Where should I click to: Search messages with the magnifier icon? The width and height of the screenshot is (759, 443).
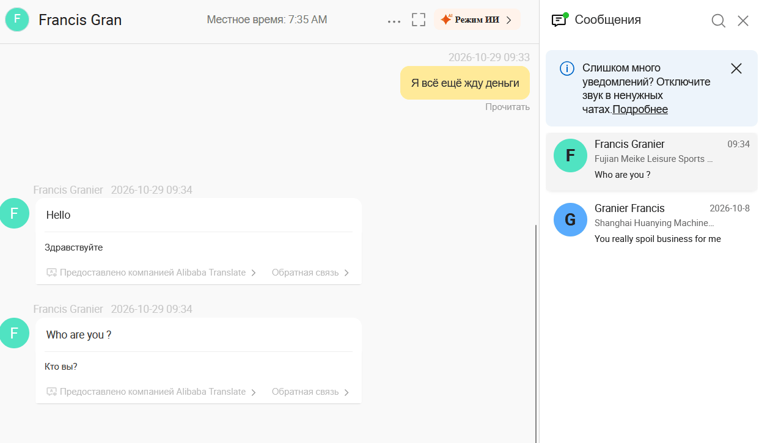pyautogui.click(x=719, y=21)
